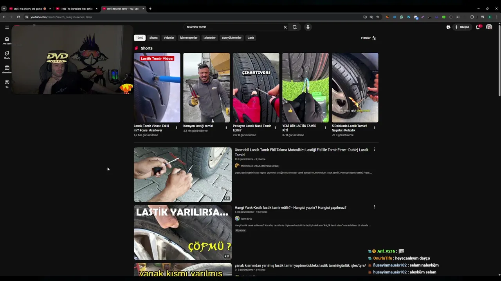Open options for YENİ BİR LASTİK TAMİR KİTİ
Viewport: 501px width, 281px height.
pyautogui.click(x=325, y=127)
